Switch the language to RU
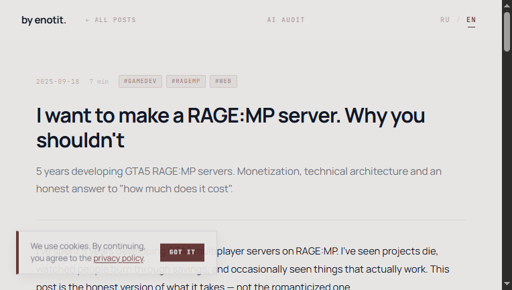The height and width of the screenshot is (290, 512). coord(445,20)
